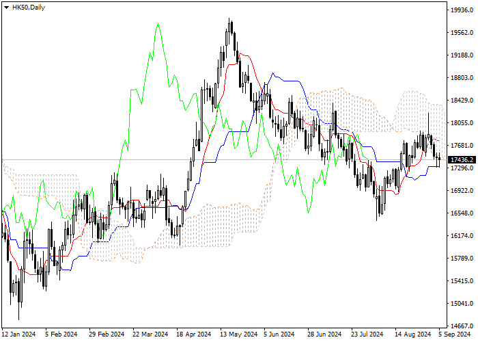This screenshot has height=342, width=478.
Task: Click the 28 Jun 2024 date label
Action: coord(324,334)
